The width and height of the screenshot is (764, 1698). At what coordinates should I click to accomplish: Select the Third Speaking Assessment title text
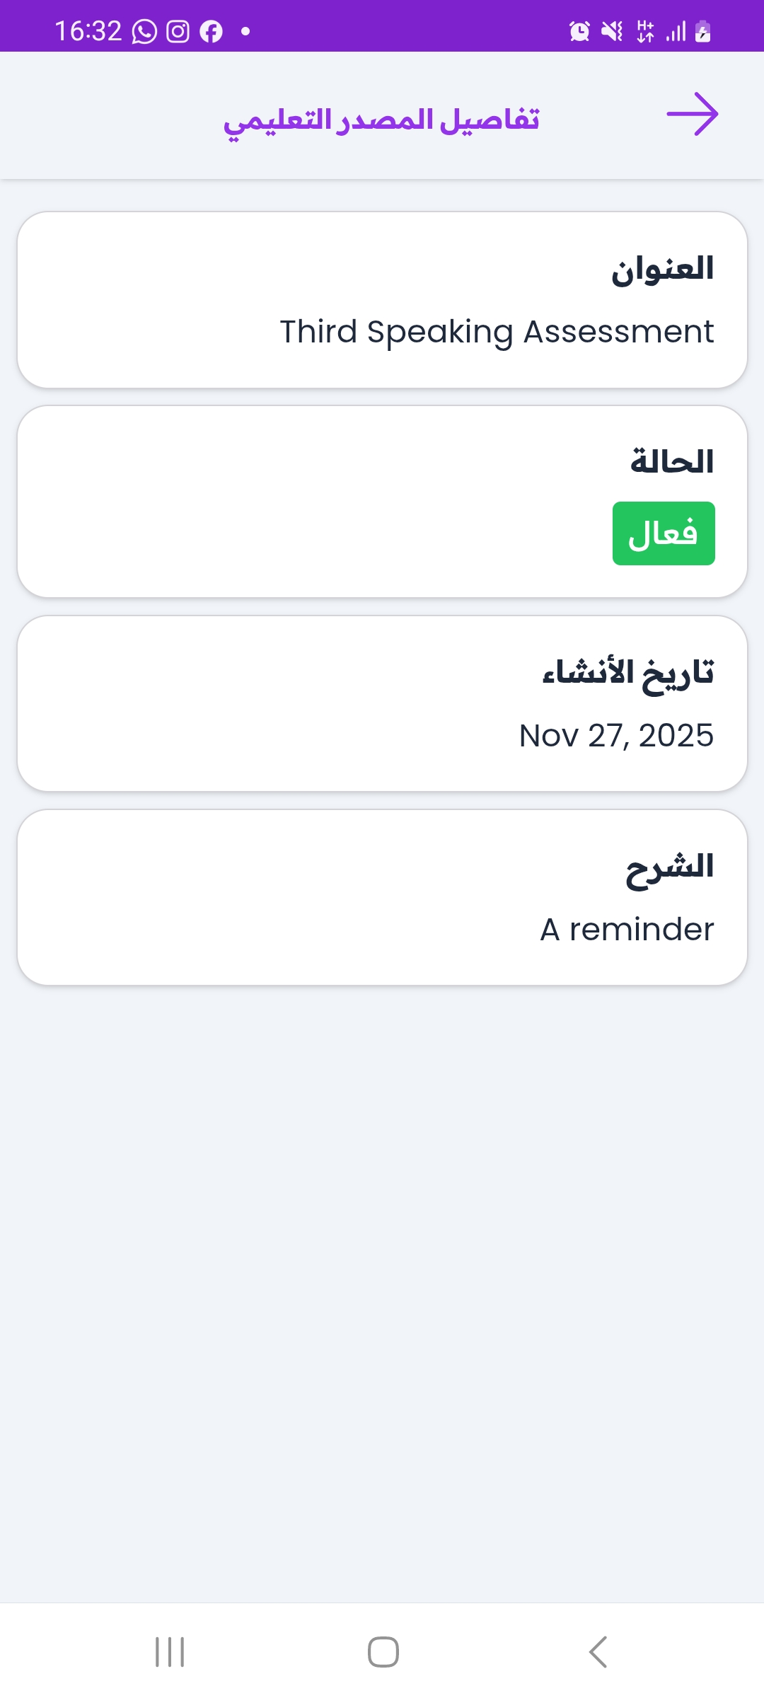click(x=497, y=332)
